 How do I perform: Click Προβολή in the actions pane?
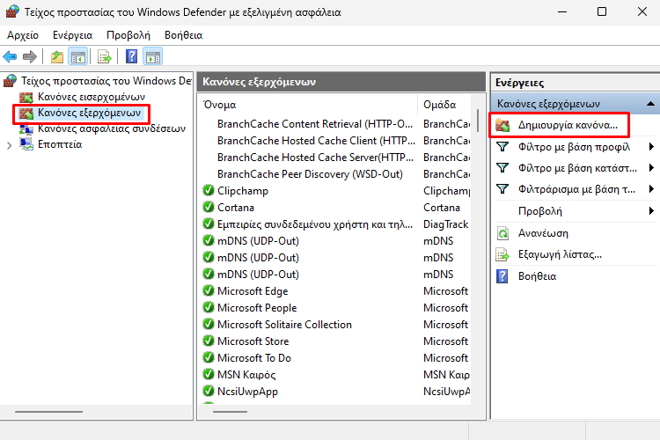(x=540, y=210)
